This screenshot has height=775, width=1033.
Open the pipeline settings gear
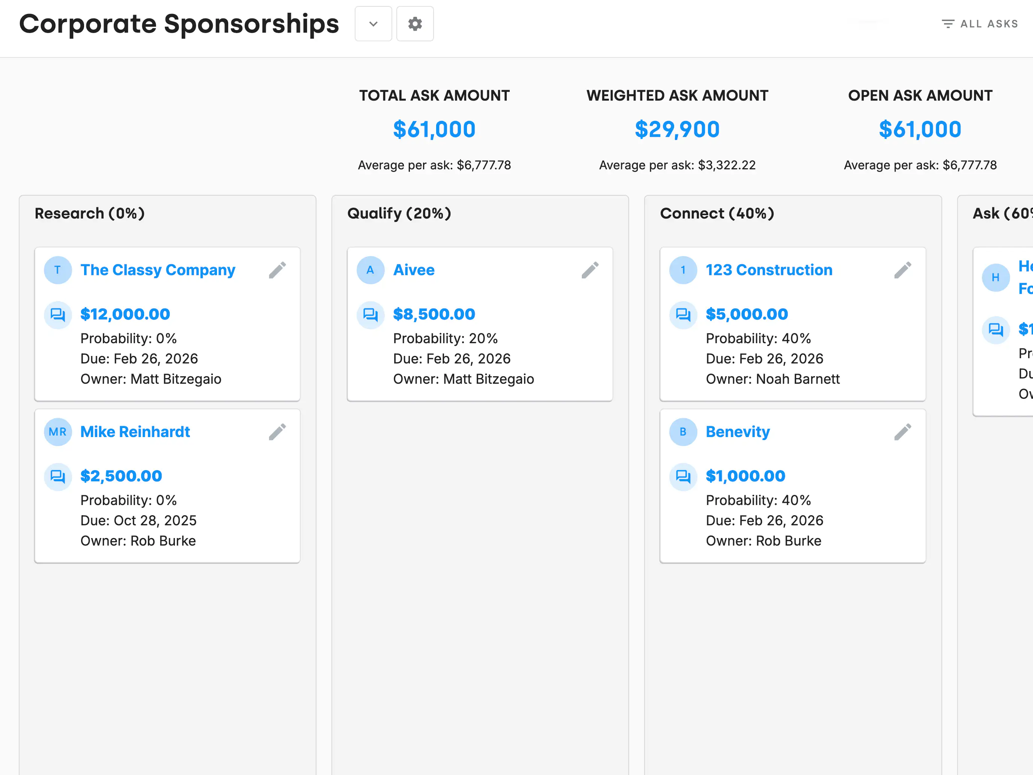click(415, 24)
